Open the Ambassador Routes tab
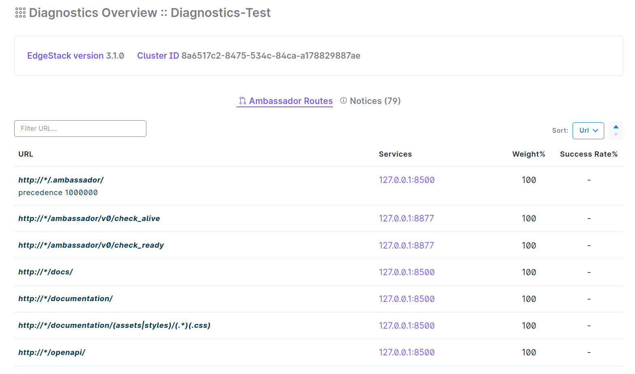The image size is (635, 374). (x=285, y=101)
